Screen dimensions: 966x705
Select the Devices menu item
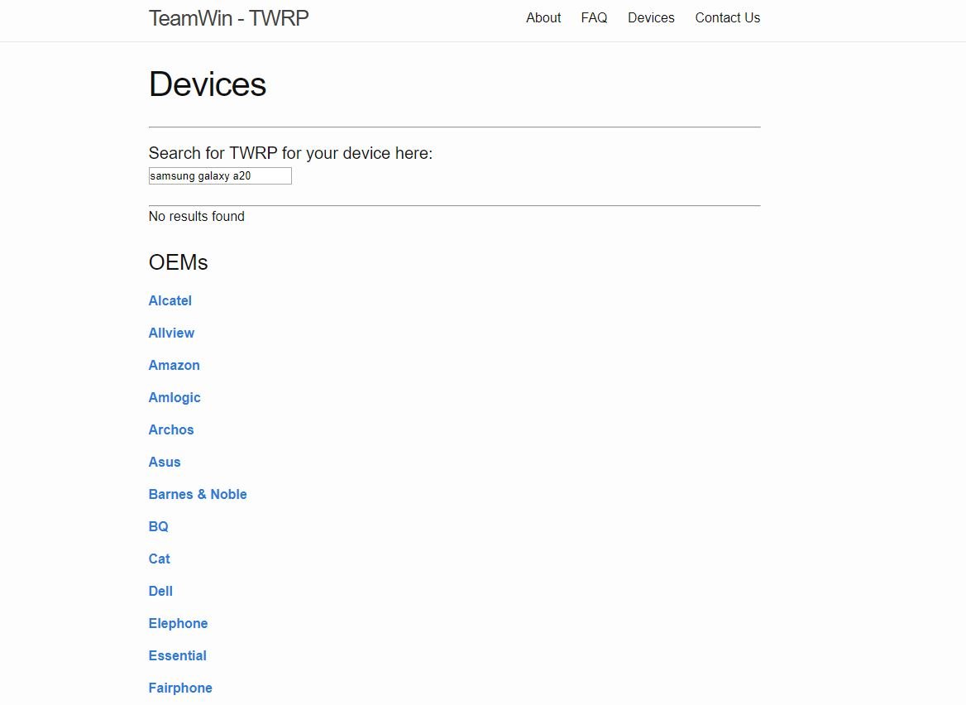651,17
